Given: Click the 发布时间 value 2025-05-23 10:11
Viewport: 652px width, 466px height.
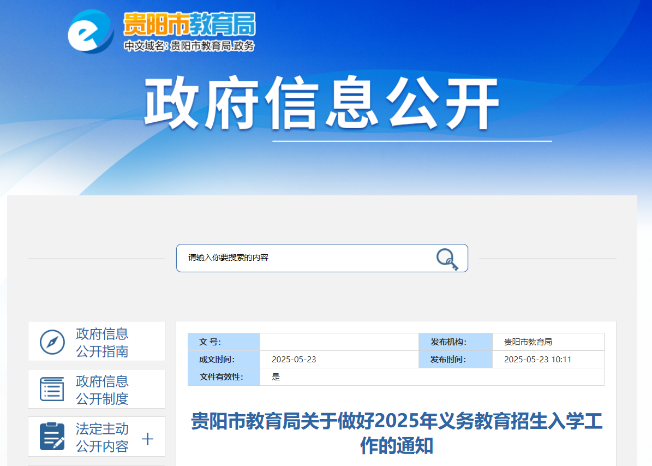Looking at the screenshot, I should [x=537, y=360].
